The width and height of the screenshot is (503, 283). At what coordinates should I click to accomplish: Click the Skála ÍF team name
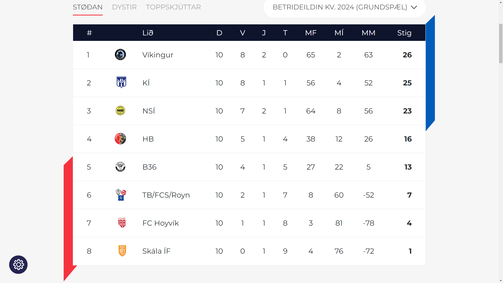point(156,251)
